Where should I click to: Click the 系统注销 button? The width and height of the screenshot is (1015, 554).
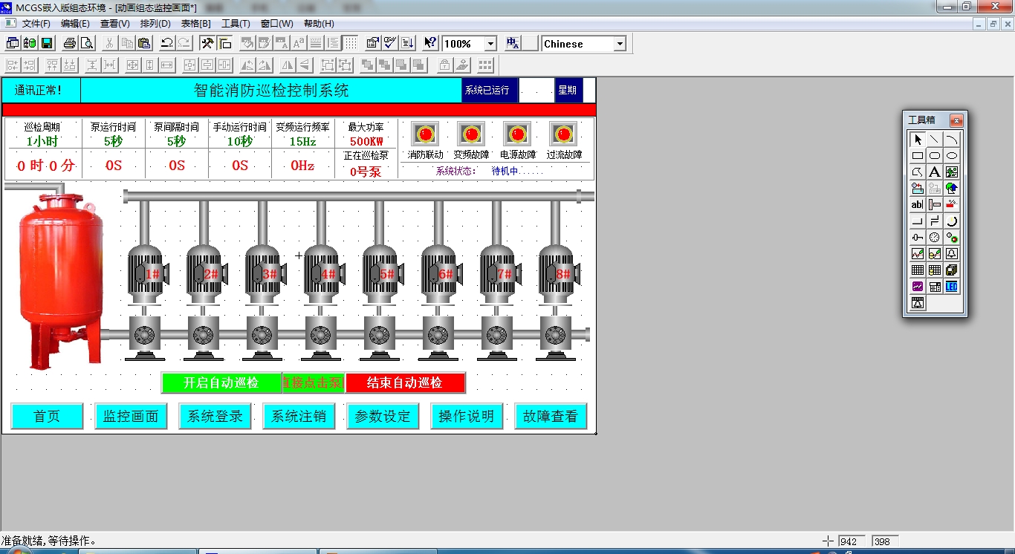pyautogui.click(x=299, y=417)
